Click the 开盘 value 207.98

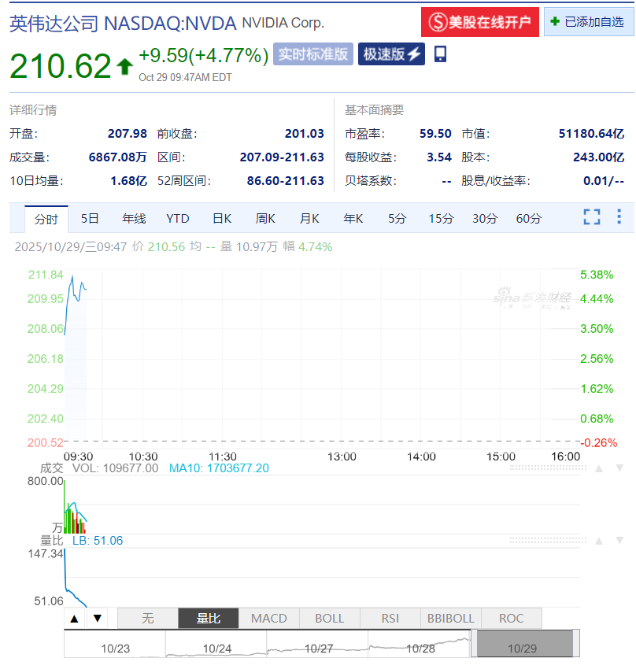(x=127, y=134)
